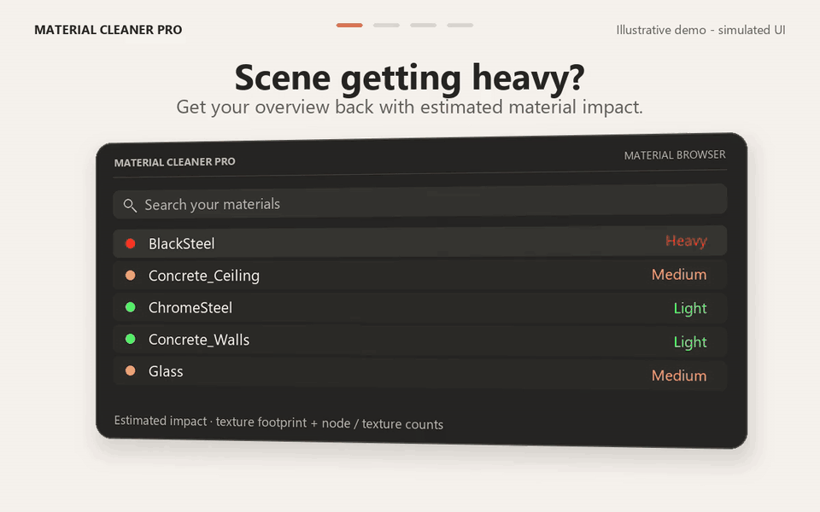Viewport: 820px width, 512px height.
Task: Click the Light label on Concrete_Walls
Action: tap(690, 341)
